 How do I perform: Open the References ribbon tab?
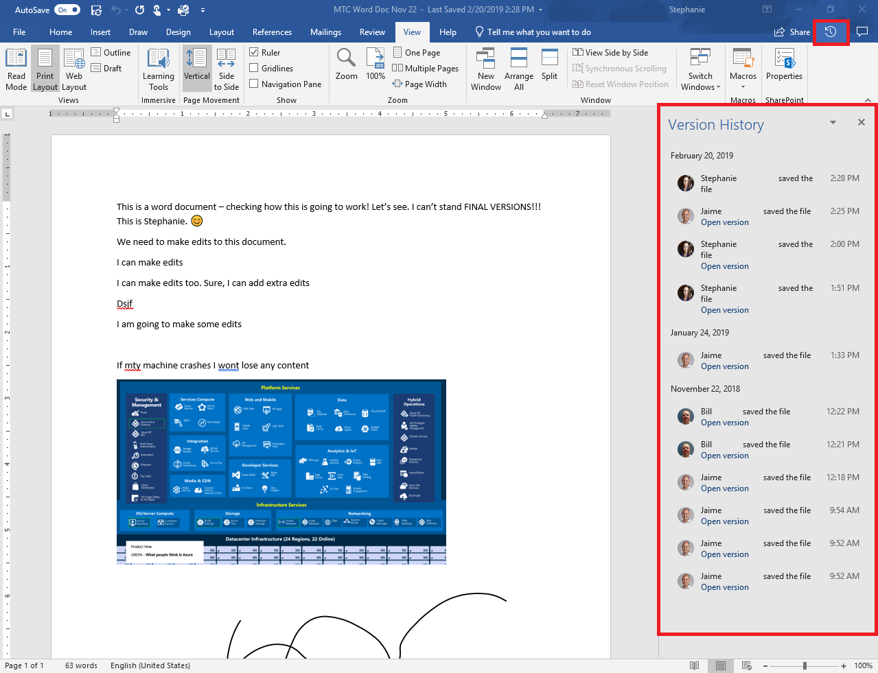[272, 32]
